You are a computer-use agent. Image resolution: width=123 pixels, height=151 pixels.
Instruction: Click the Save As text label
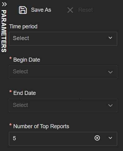click(41, 10)
